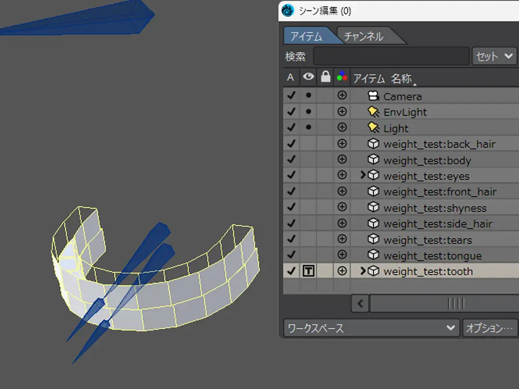
Task: Click the textured visibility icon for weight_test:tooth
Action: point(308,271)
